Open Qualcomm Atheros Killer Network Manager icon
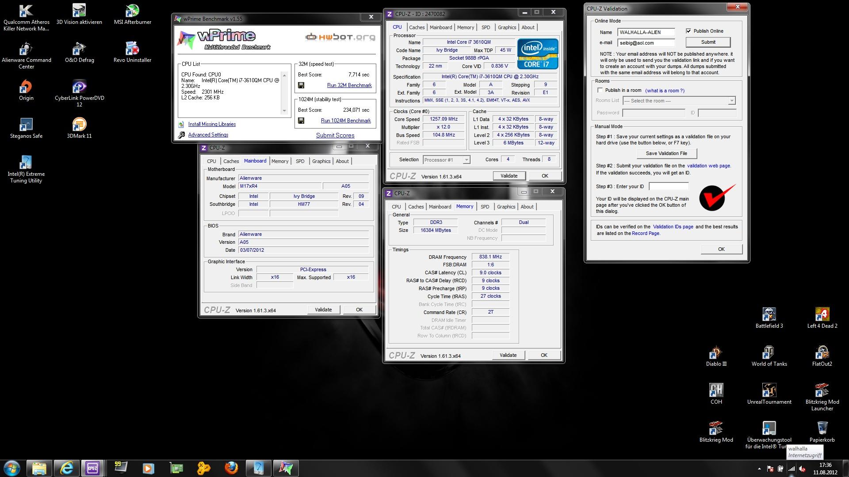This screenshot has height=477, width=849. [x=26, y=18]
